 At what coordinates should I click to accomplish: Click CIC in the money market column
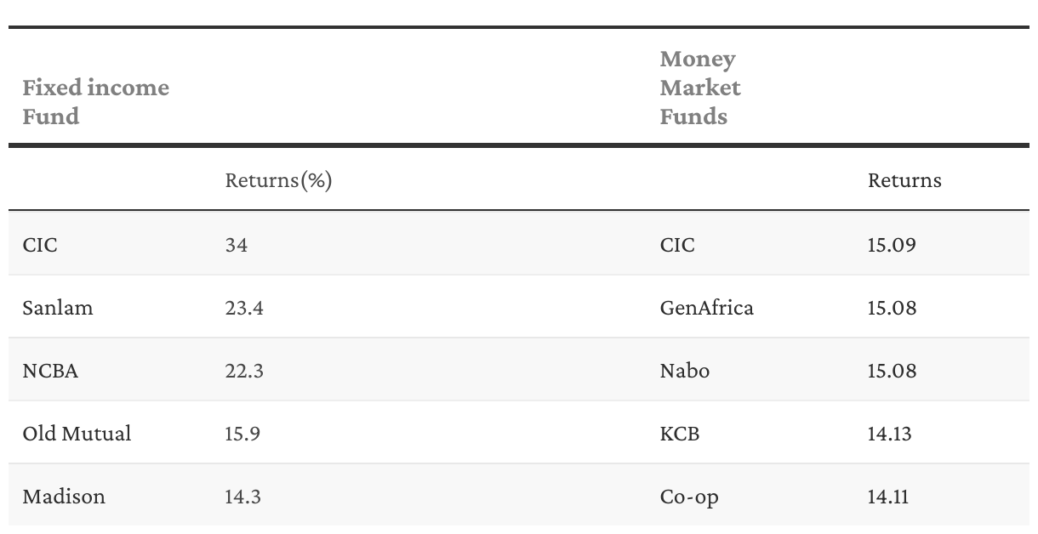tap(677, 245)
